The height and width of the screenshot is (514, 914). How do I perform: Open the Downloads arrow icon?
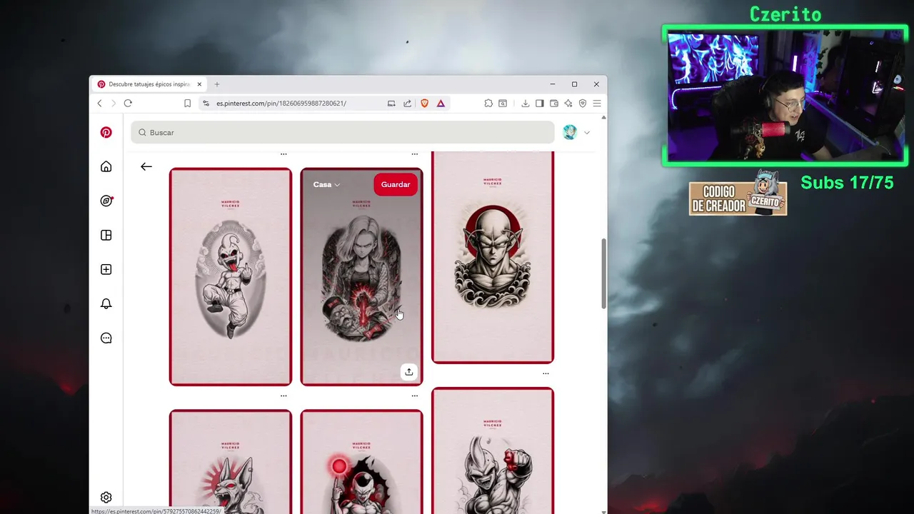(x=525, y=103)
